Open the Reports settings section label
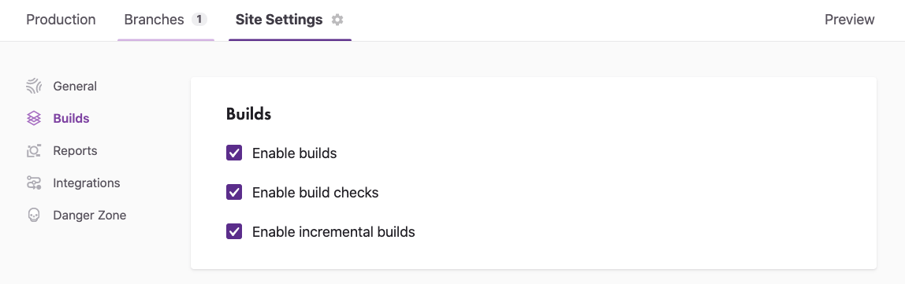 [75, 151]
